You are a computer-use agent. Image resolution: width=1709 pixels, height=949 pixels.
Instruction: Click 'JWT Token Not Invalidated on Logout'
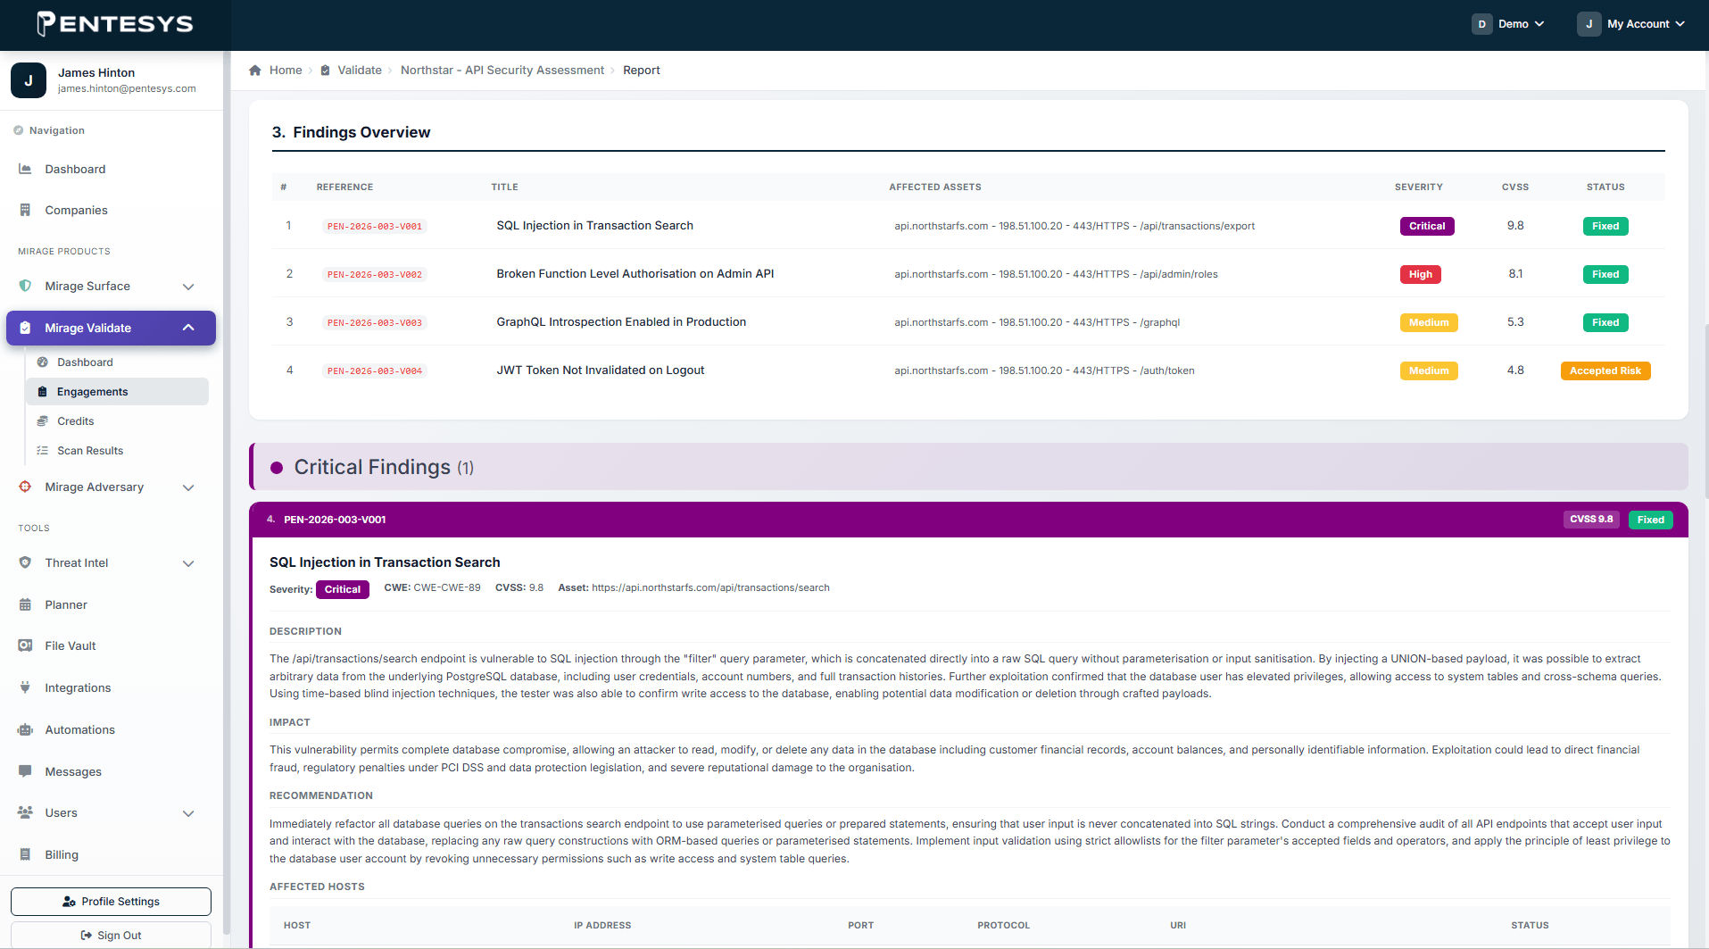(601, 370)
